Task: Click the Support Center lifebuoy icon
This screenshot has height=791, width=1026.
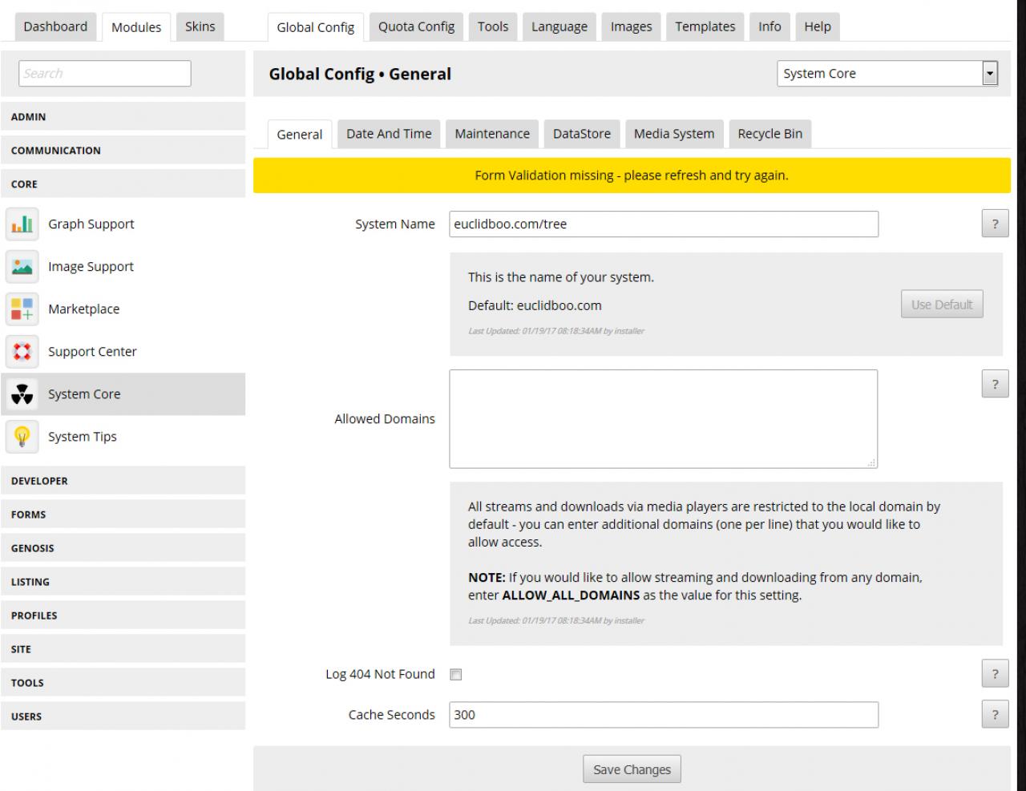Action: (22, 352)
